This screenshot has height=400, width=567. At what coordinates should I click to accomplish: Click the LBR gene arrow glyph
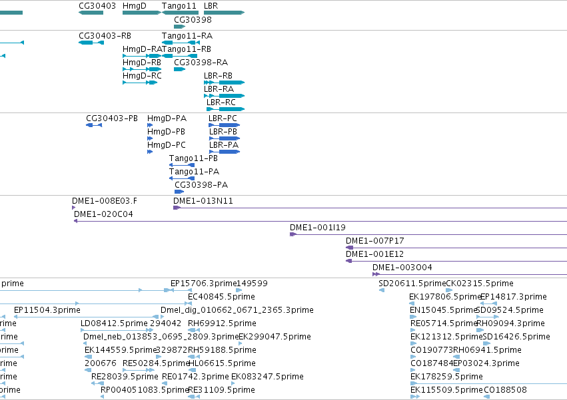pos(224,13)
